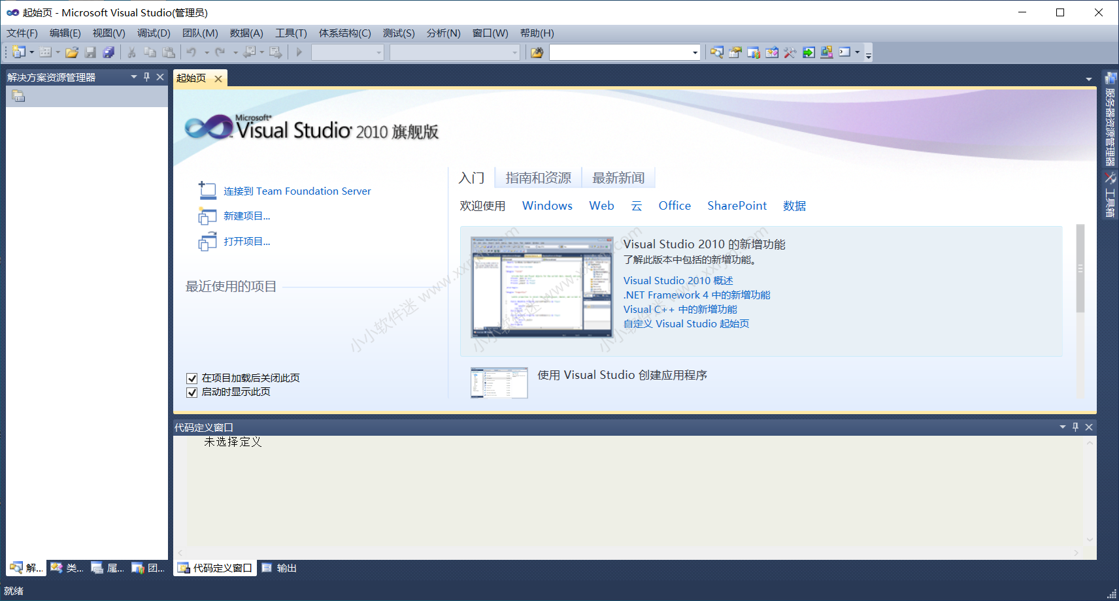Toggle the 启动时显示此页 checkbox

(192, 393)
